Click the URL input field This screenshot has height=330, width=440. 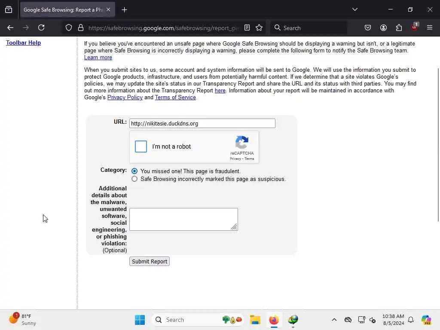click(x=202, y=123)
